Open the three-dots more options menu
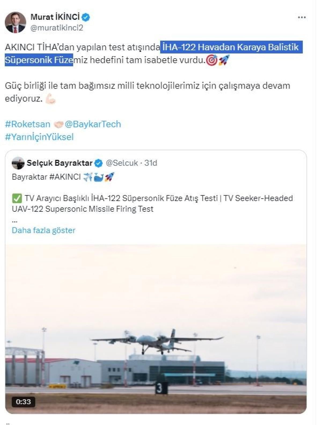This screenshot has height=425, width=322. tap(302, 17)
